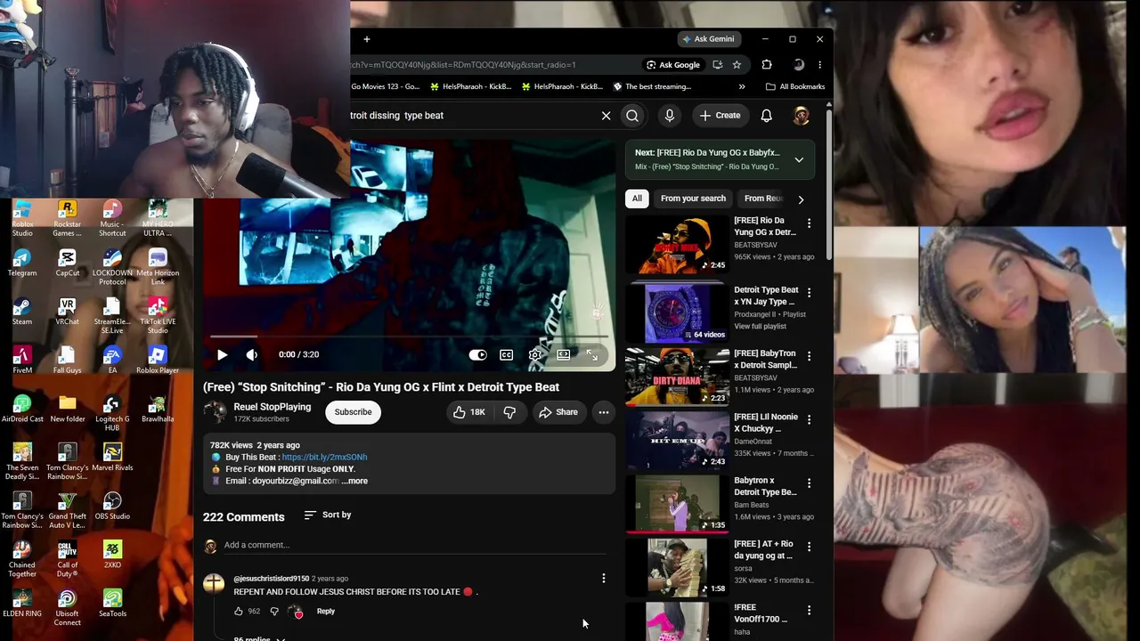1140x641 pixels.
Task: Open more actions menu beside Share
Action: pyautogui.click(x=604, y=412)
